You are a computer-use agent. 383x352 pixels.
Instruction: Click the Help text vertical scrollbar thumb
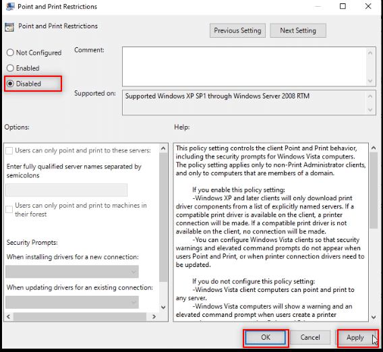(x=374, y=191)
